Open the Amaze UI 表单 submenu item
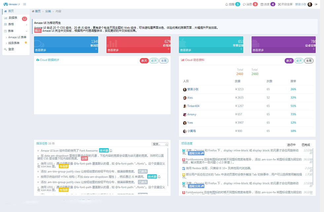Viewport: 324px width, 212px height. pos(17,37)
